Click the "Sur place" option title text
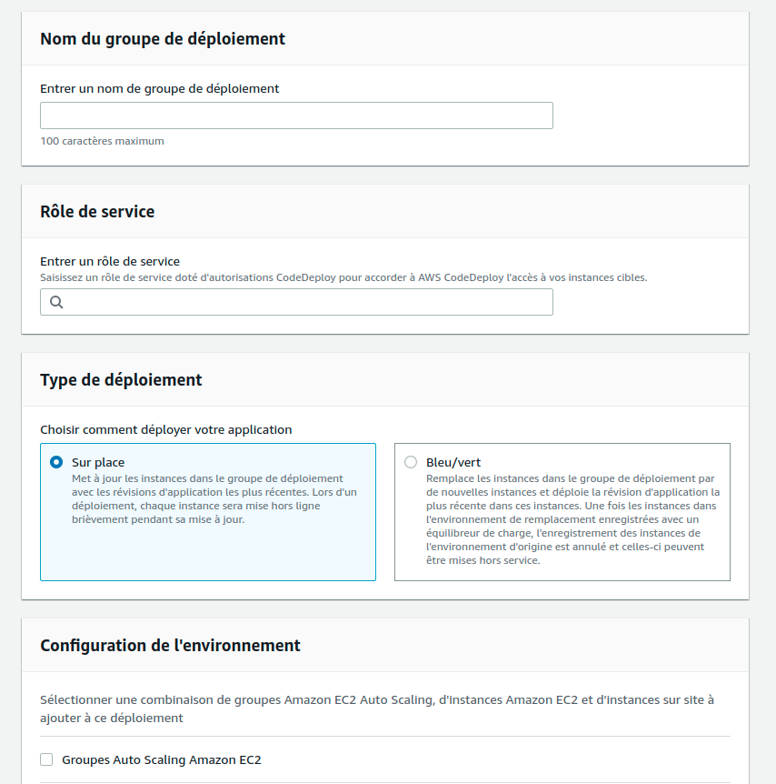This screenshot has height=784, width=776. pyautogui.click(x=98, y=462)
